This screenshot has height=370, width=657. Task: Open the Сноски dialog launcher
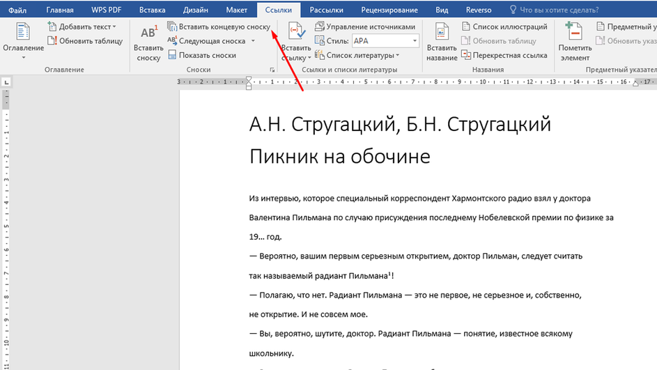[272, 70]
